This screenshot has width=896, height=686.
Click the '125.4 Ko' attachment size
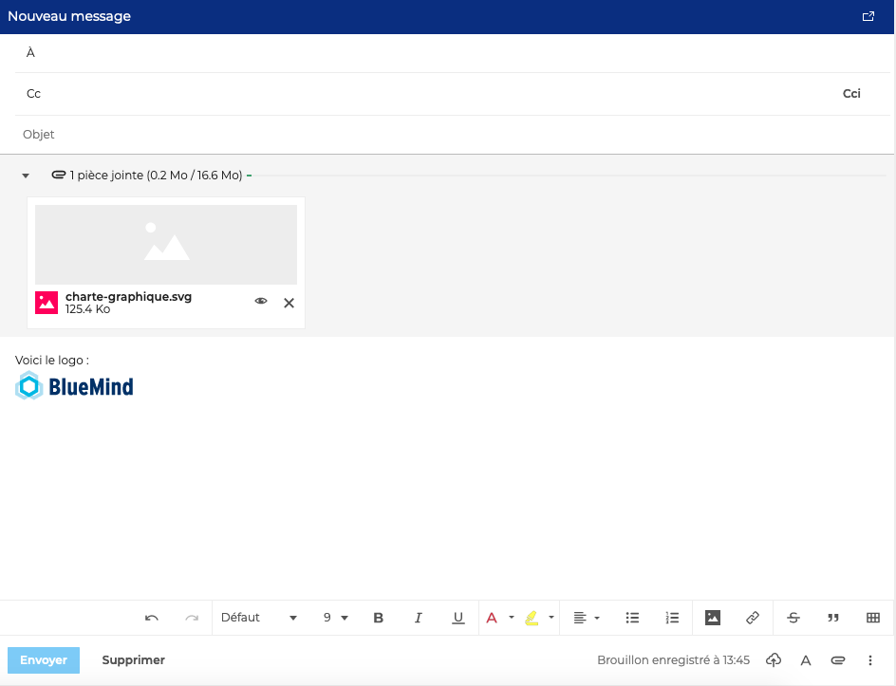(x=87, y=309)
